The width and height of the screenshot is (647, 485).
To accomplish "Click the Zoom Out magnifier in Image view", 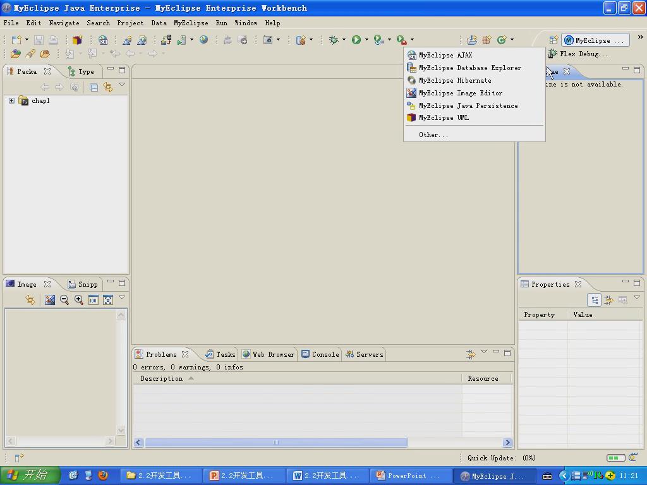I will click(x=64, y=300).
